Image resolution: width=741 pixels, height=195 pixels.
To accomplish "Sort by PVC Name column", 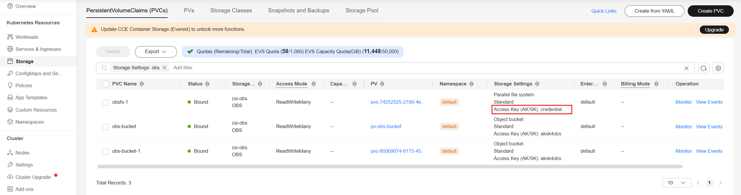I will pos(142,84).
